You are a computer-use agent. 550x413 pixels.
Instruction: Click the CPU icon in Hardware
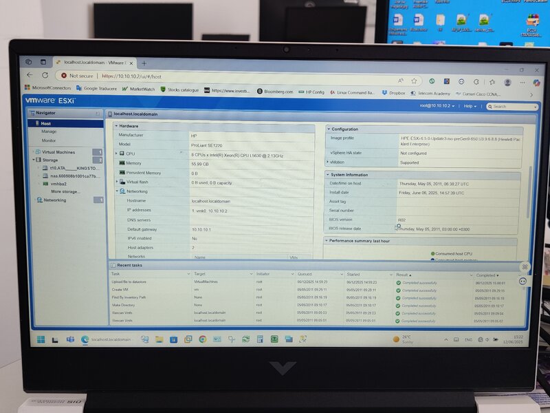point(122,153)
